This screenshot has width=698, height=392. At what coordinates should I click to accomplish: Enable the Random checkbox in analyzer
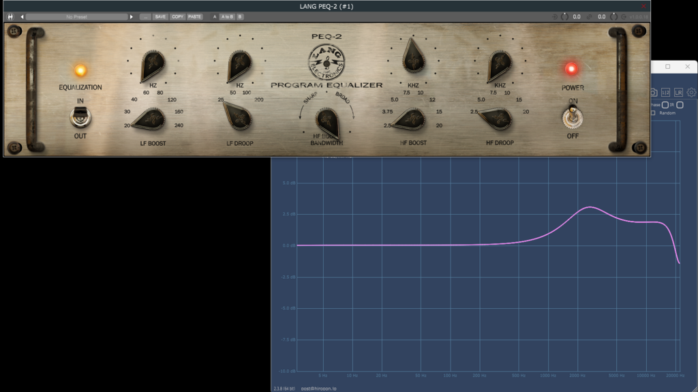tap(653, 113)
